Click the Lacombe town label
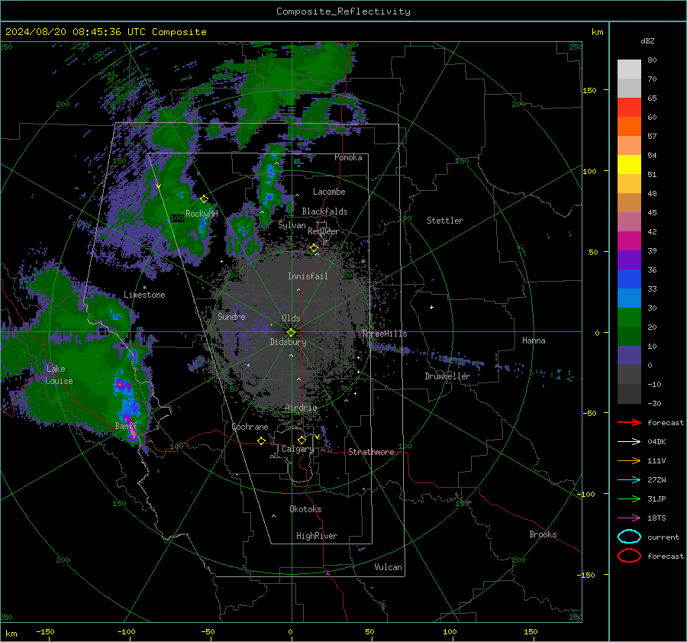Screen dimensions: 687x642 pos(329,192)
